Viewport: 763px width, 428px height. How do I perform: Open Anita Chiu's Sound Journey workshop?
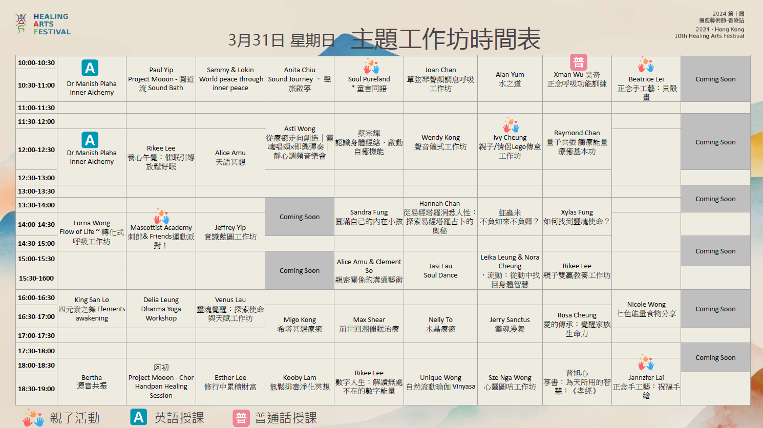coord(300,79)
